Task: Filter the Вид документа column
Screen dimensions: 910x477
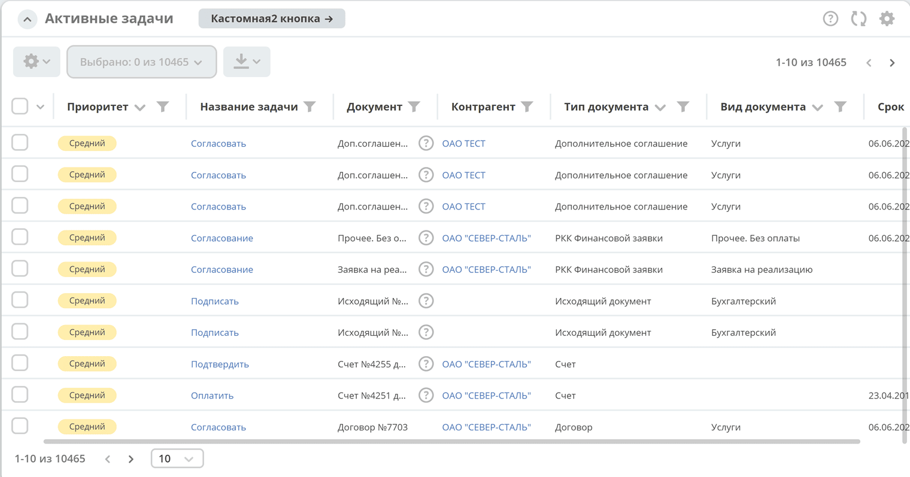Action: coord(840,107)
